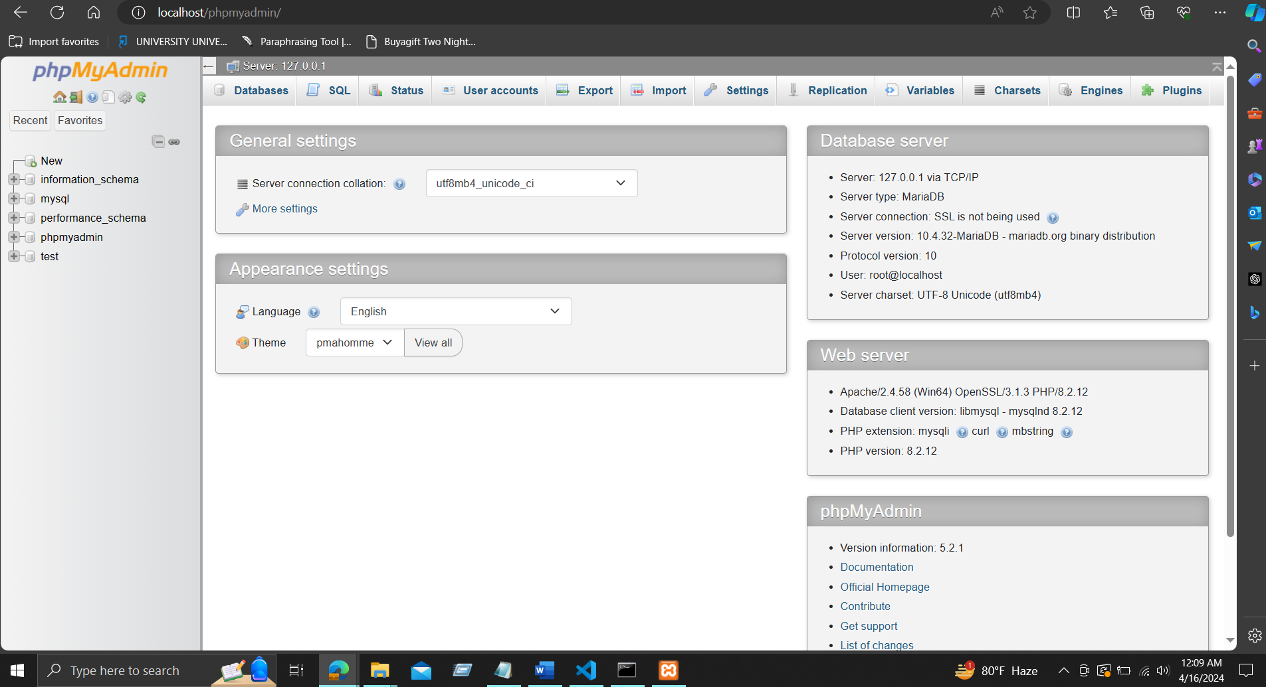The height and width of the screenshot is (687, 1266).
Task: Click the collapse top menu icon at breadcrumb right
Action: (x=1217, y=66)
